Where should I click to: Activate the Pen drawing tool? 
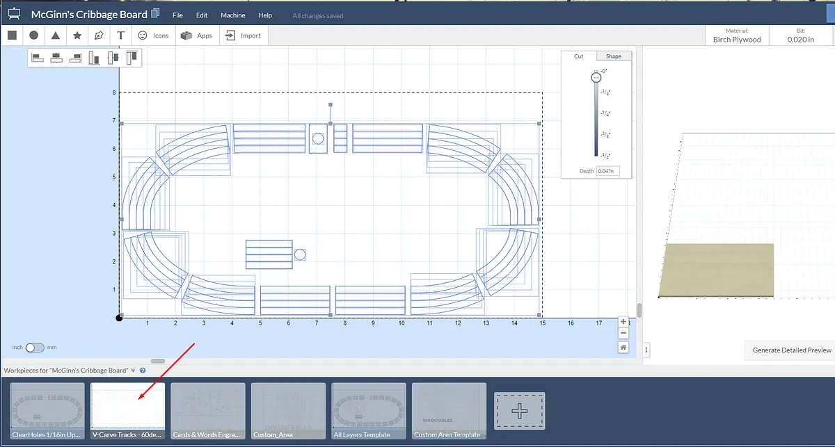[99, 35]
